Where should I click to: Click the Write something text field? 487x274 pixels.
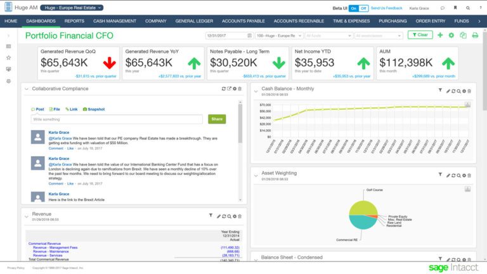[117, 119]
